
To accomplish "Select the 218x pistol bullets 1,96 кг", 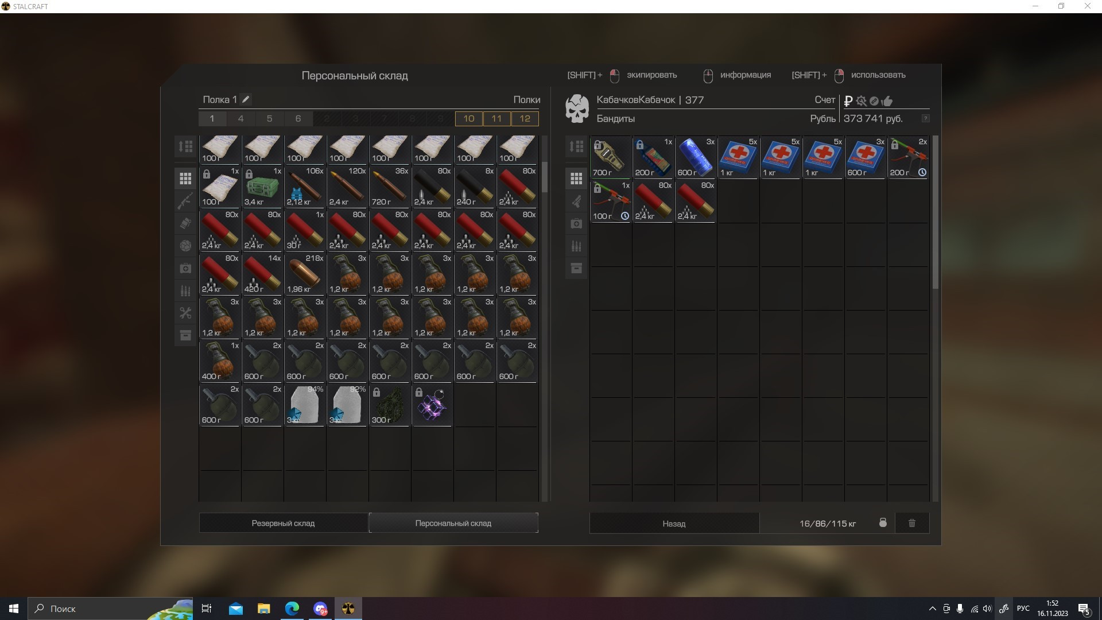I will (x=305, y=274).
